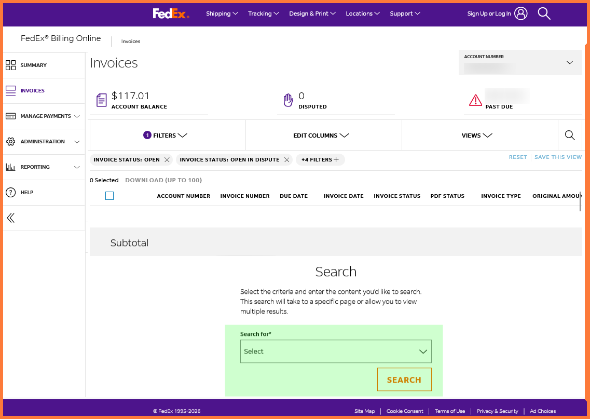Sort by Invoice Status column header
Viewport: 590px width, 419px height.
[x=397, y=196]
